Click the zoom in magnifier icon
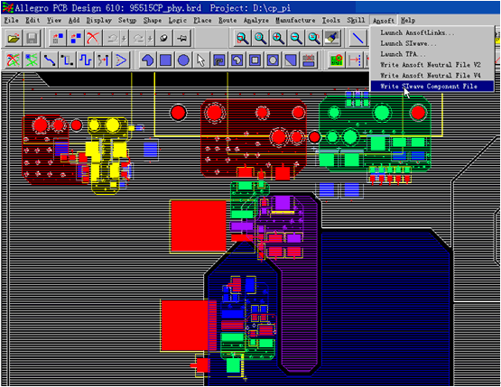This screenshot has width=501, height=387. 278,38
